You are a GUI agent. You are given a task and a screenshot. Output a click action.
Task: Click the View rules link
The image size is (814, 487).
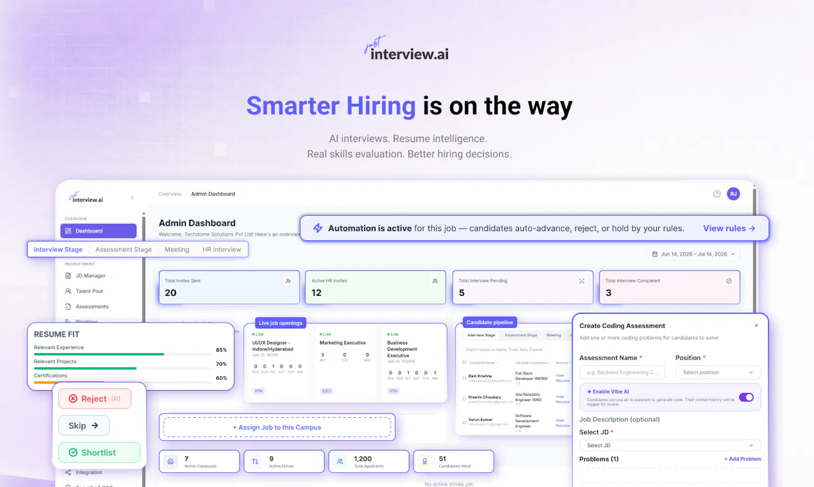click(729, 228)
